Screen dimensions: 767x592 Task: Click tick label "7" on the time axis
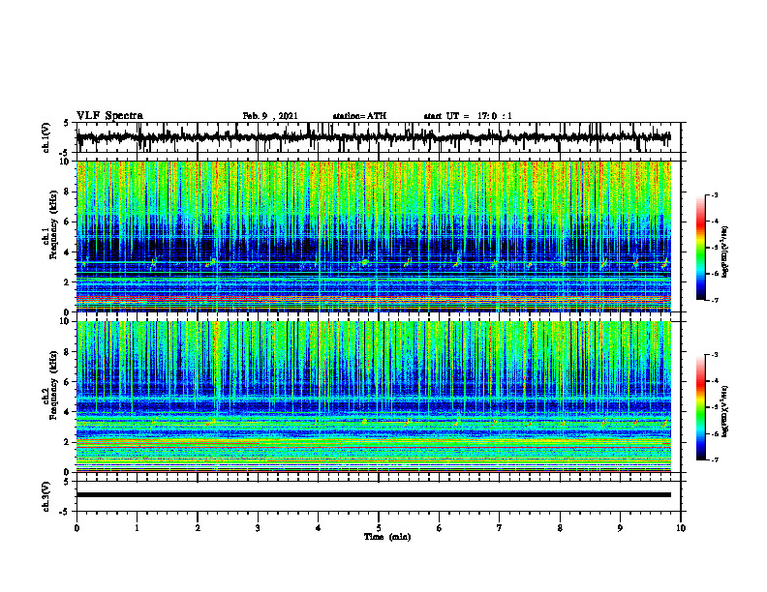(500, 528)
